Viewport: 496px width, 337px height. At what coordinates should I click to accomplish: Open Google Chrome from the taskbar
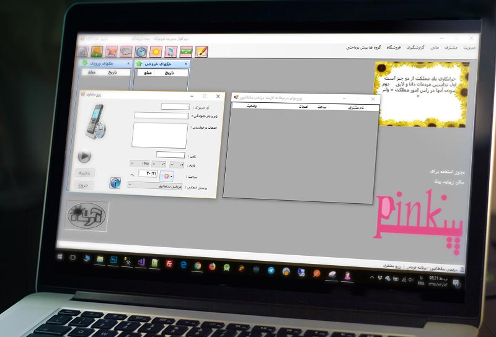point(197,265)
